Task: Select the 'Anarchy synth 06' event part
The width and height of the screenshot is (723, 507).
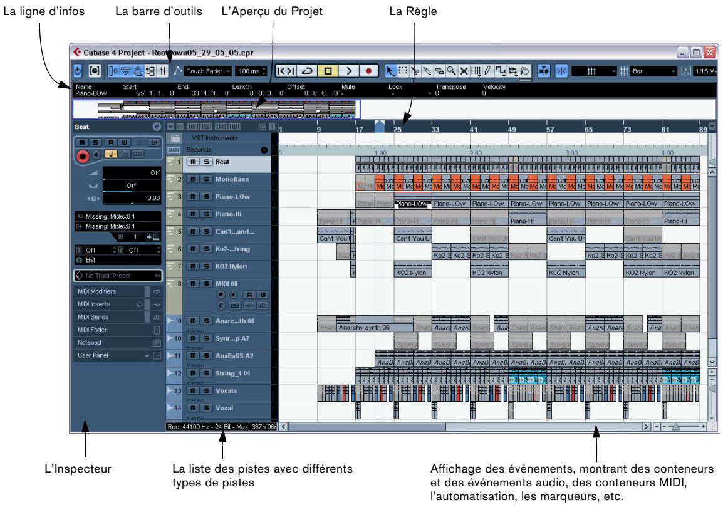Action: click(375, 324)
